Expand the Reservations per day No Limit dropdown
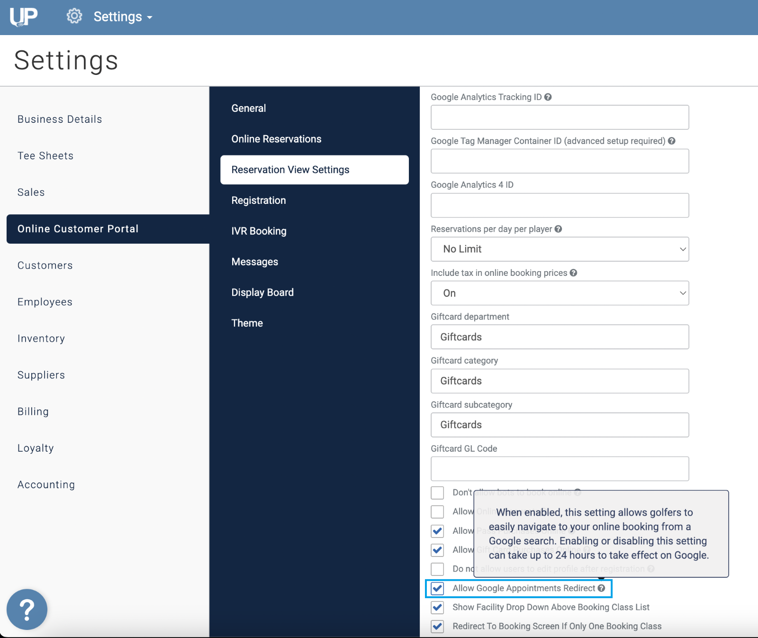758x638 pixels. coord(560,249)
